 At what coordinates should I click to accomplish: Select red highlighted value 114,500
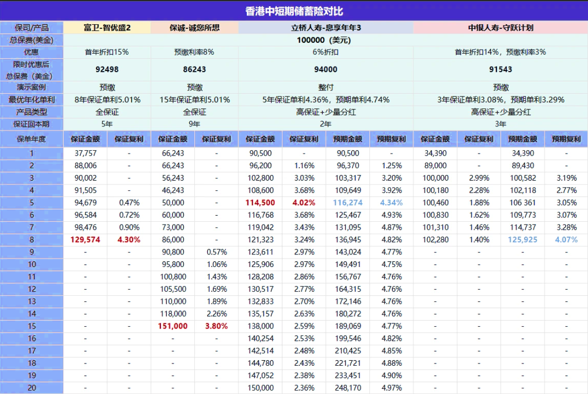[260, 203]
